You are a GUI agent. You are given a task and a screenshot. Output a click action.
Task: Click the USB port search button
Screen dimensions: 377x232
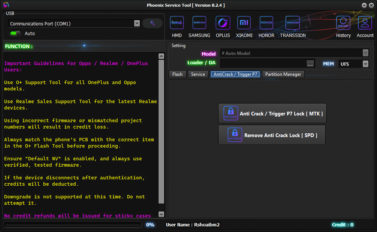click(153, 23)
